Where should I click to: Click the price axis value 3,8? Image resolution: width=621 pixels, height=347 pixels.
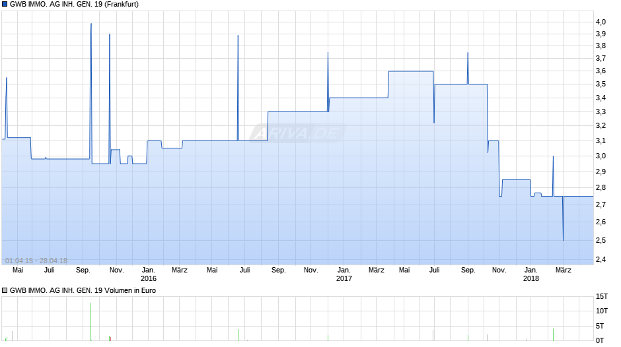tap(601, 46)
